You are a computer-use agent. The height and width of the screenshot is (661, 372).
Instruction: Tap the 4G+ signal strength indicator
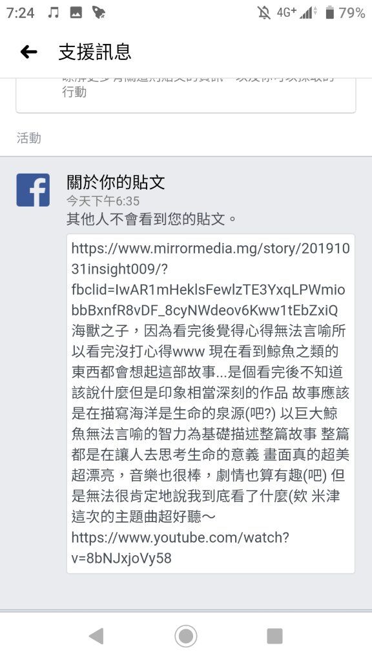(297, 13)
